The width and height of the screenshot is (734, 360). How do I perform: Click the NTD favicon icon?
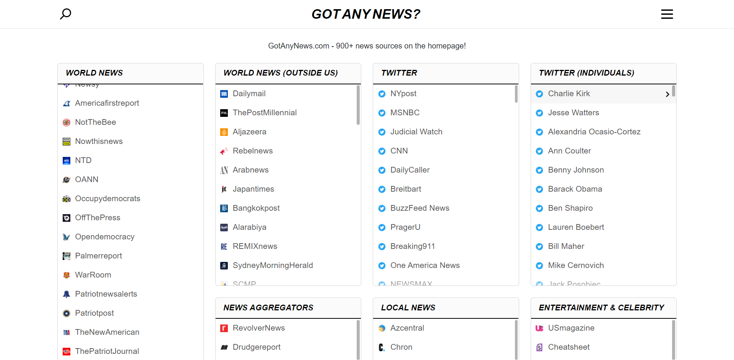[67, 161]
